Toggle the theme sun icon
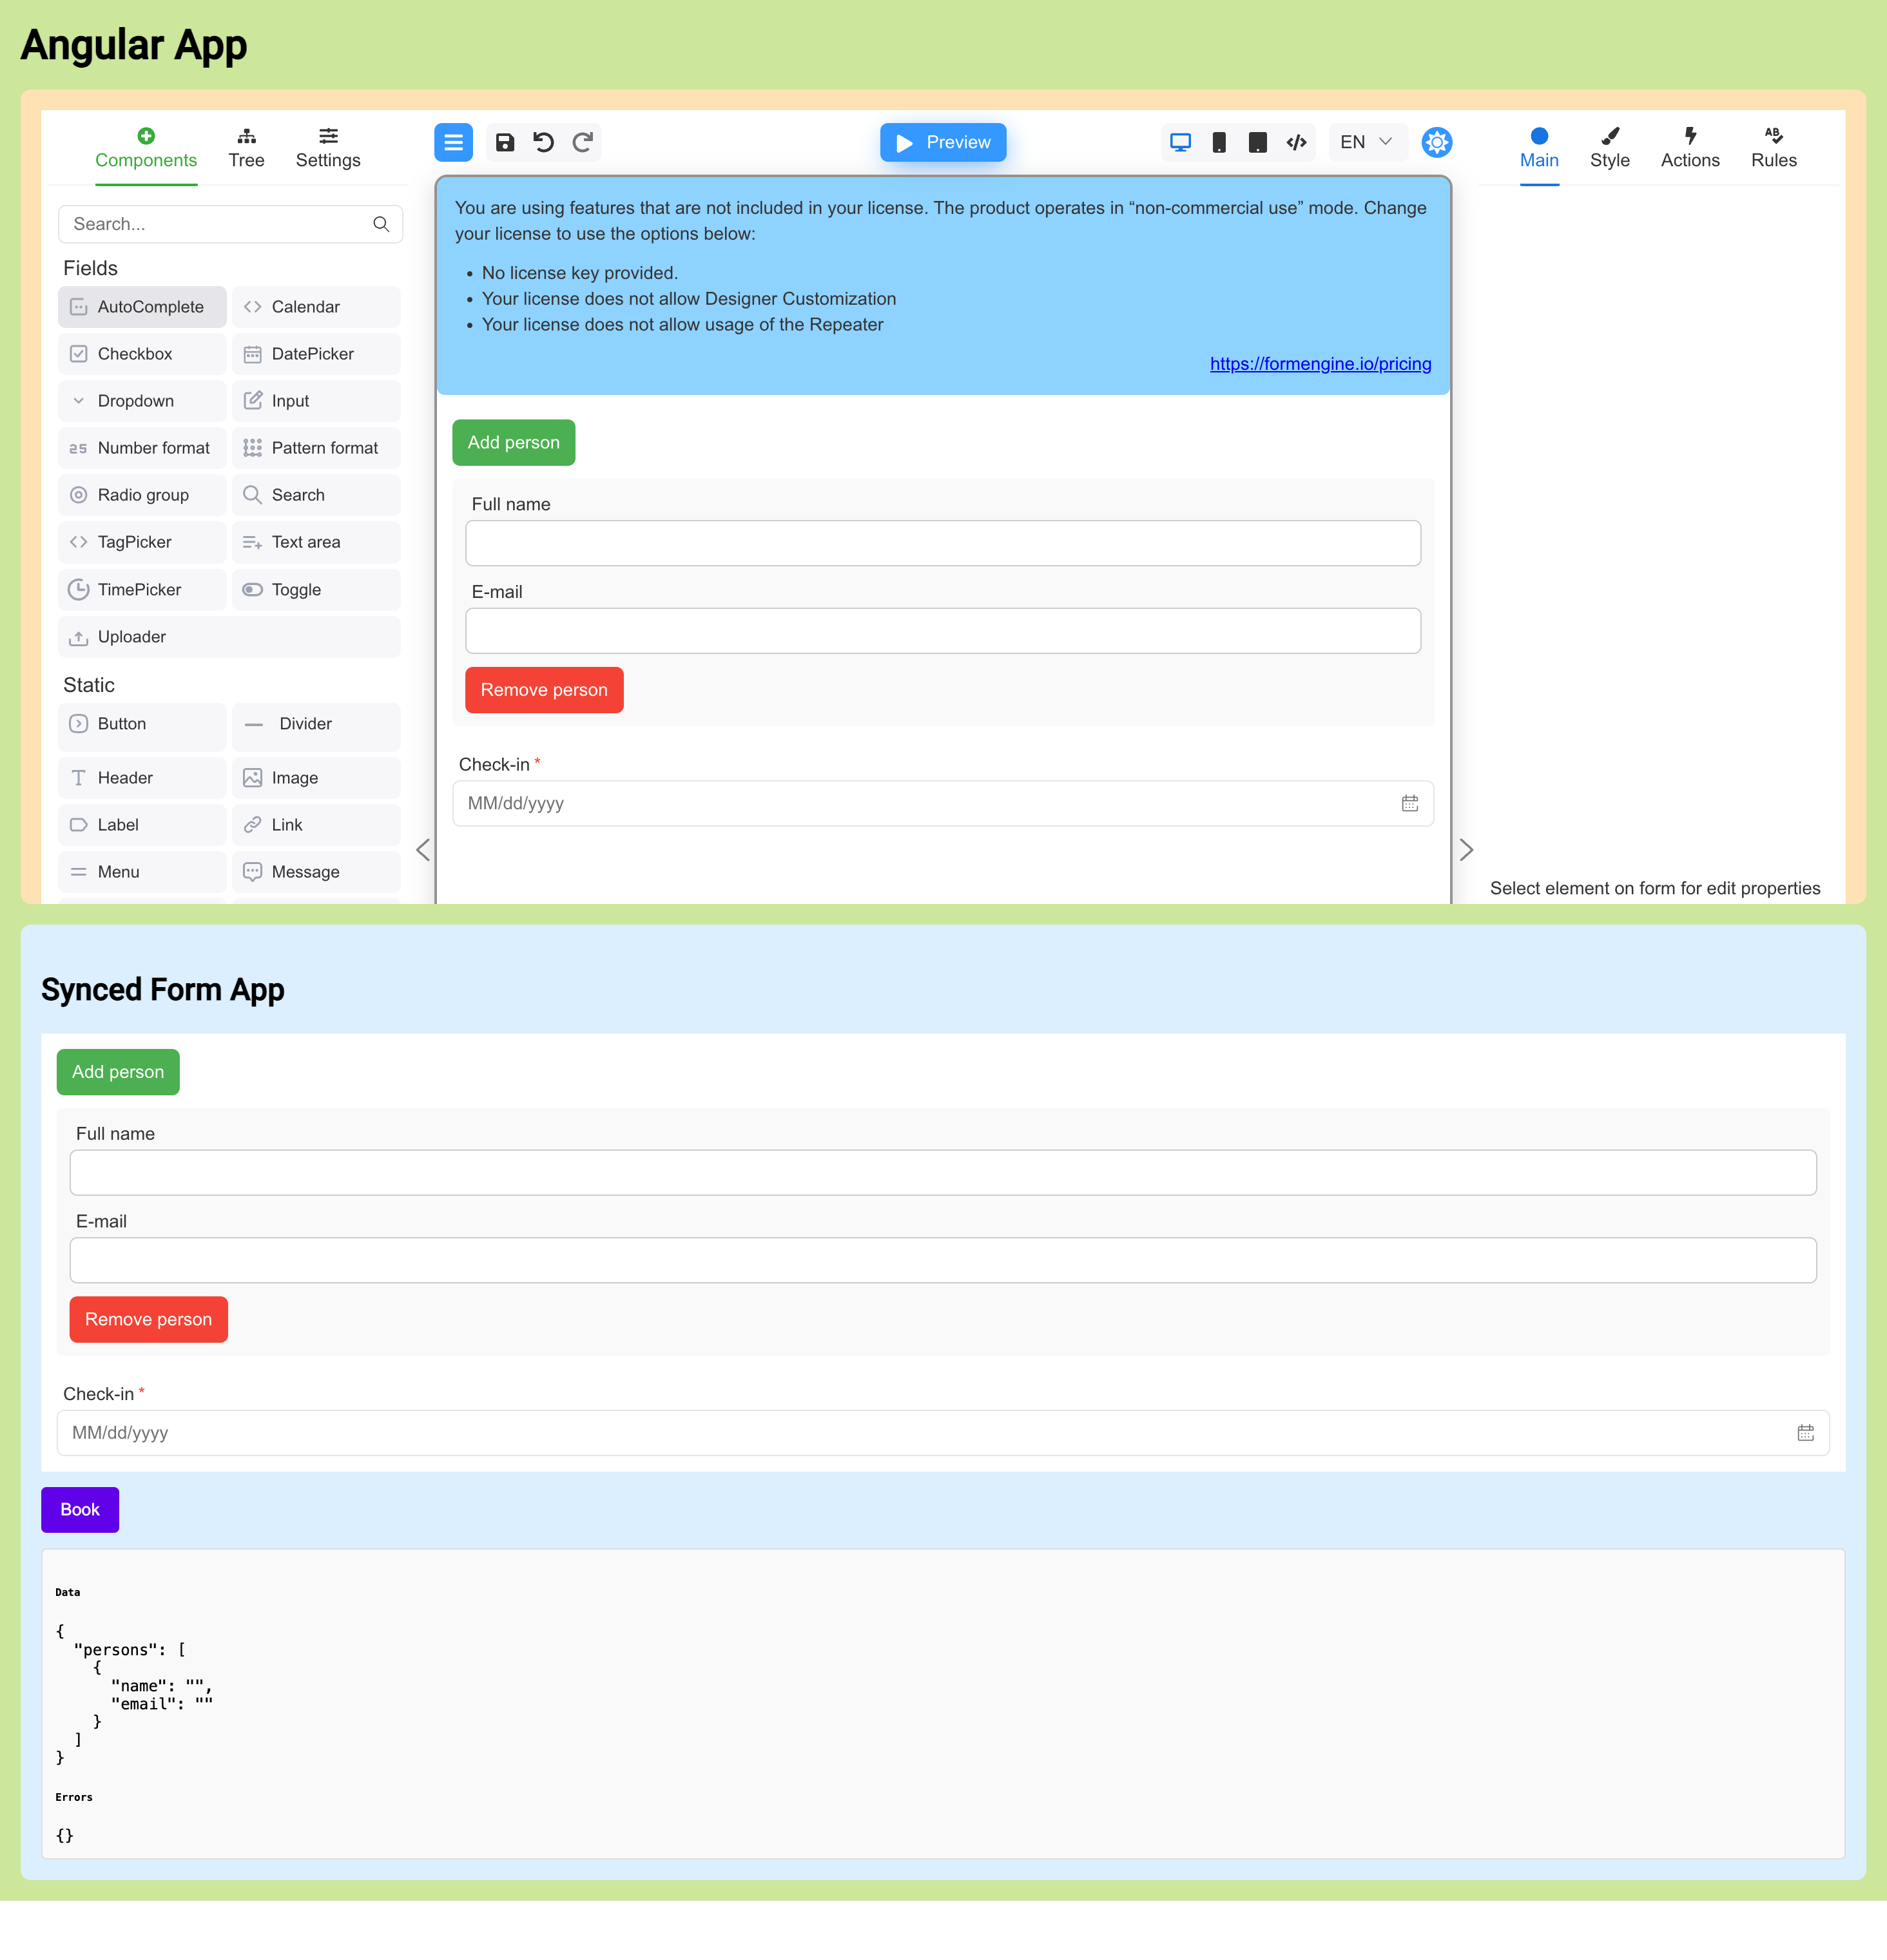The width and height of the screenshot is (1887, 1960). pos(1437,142)
